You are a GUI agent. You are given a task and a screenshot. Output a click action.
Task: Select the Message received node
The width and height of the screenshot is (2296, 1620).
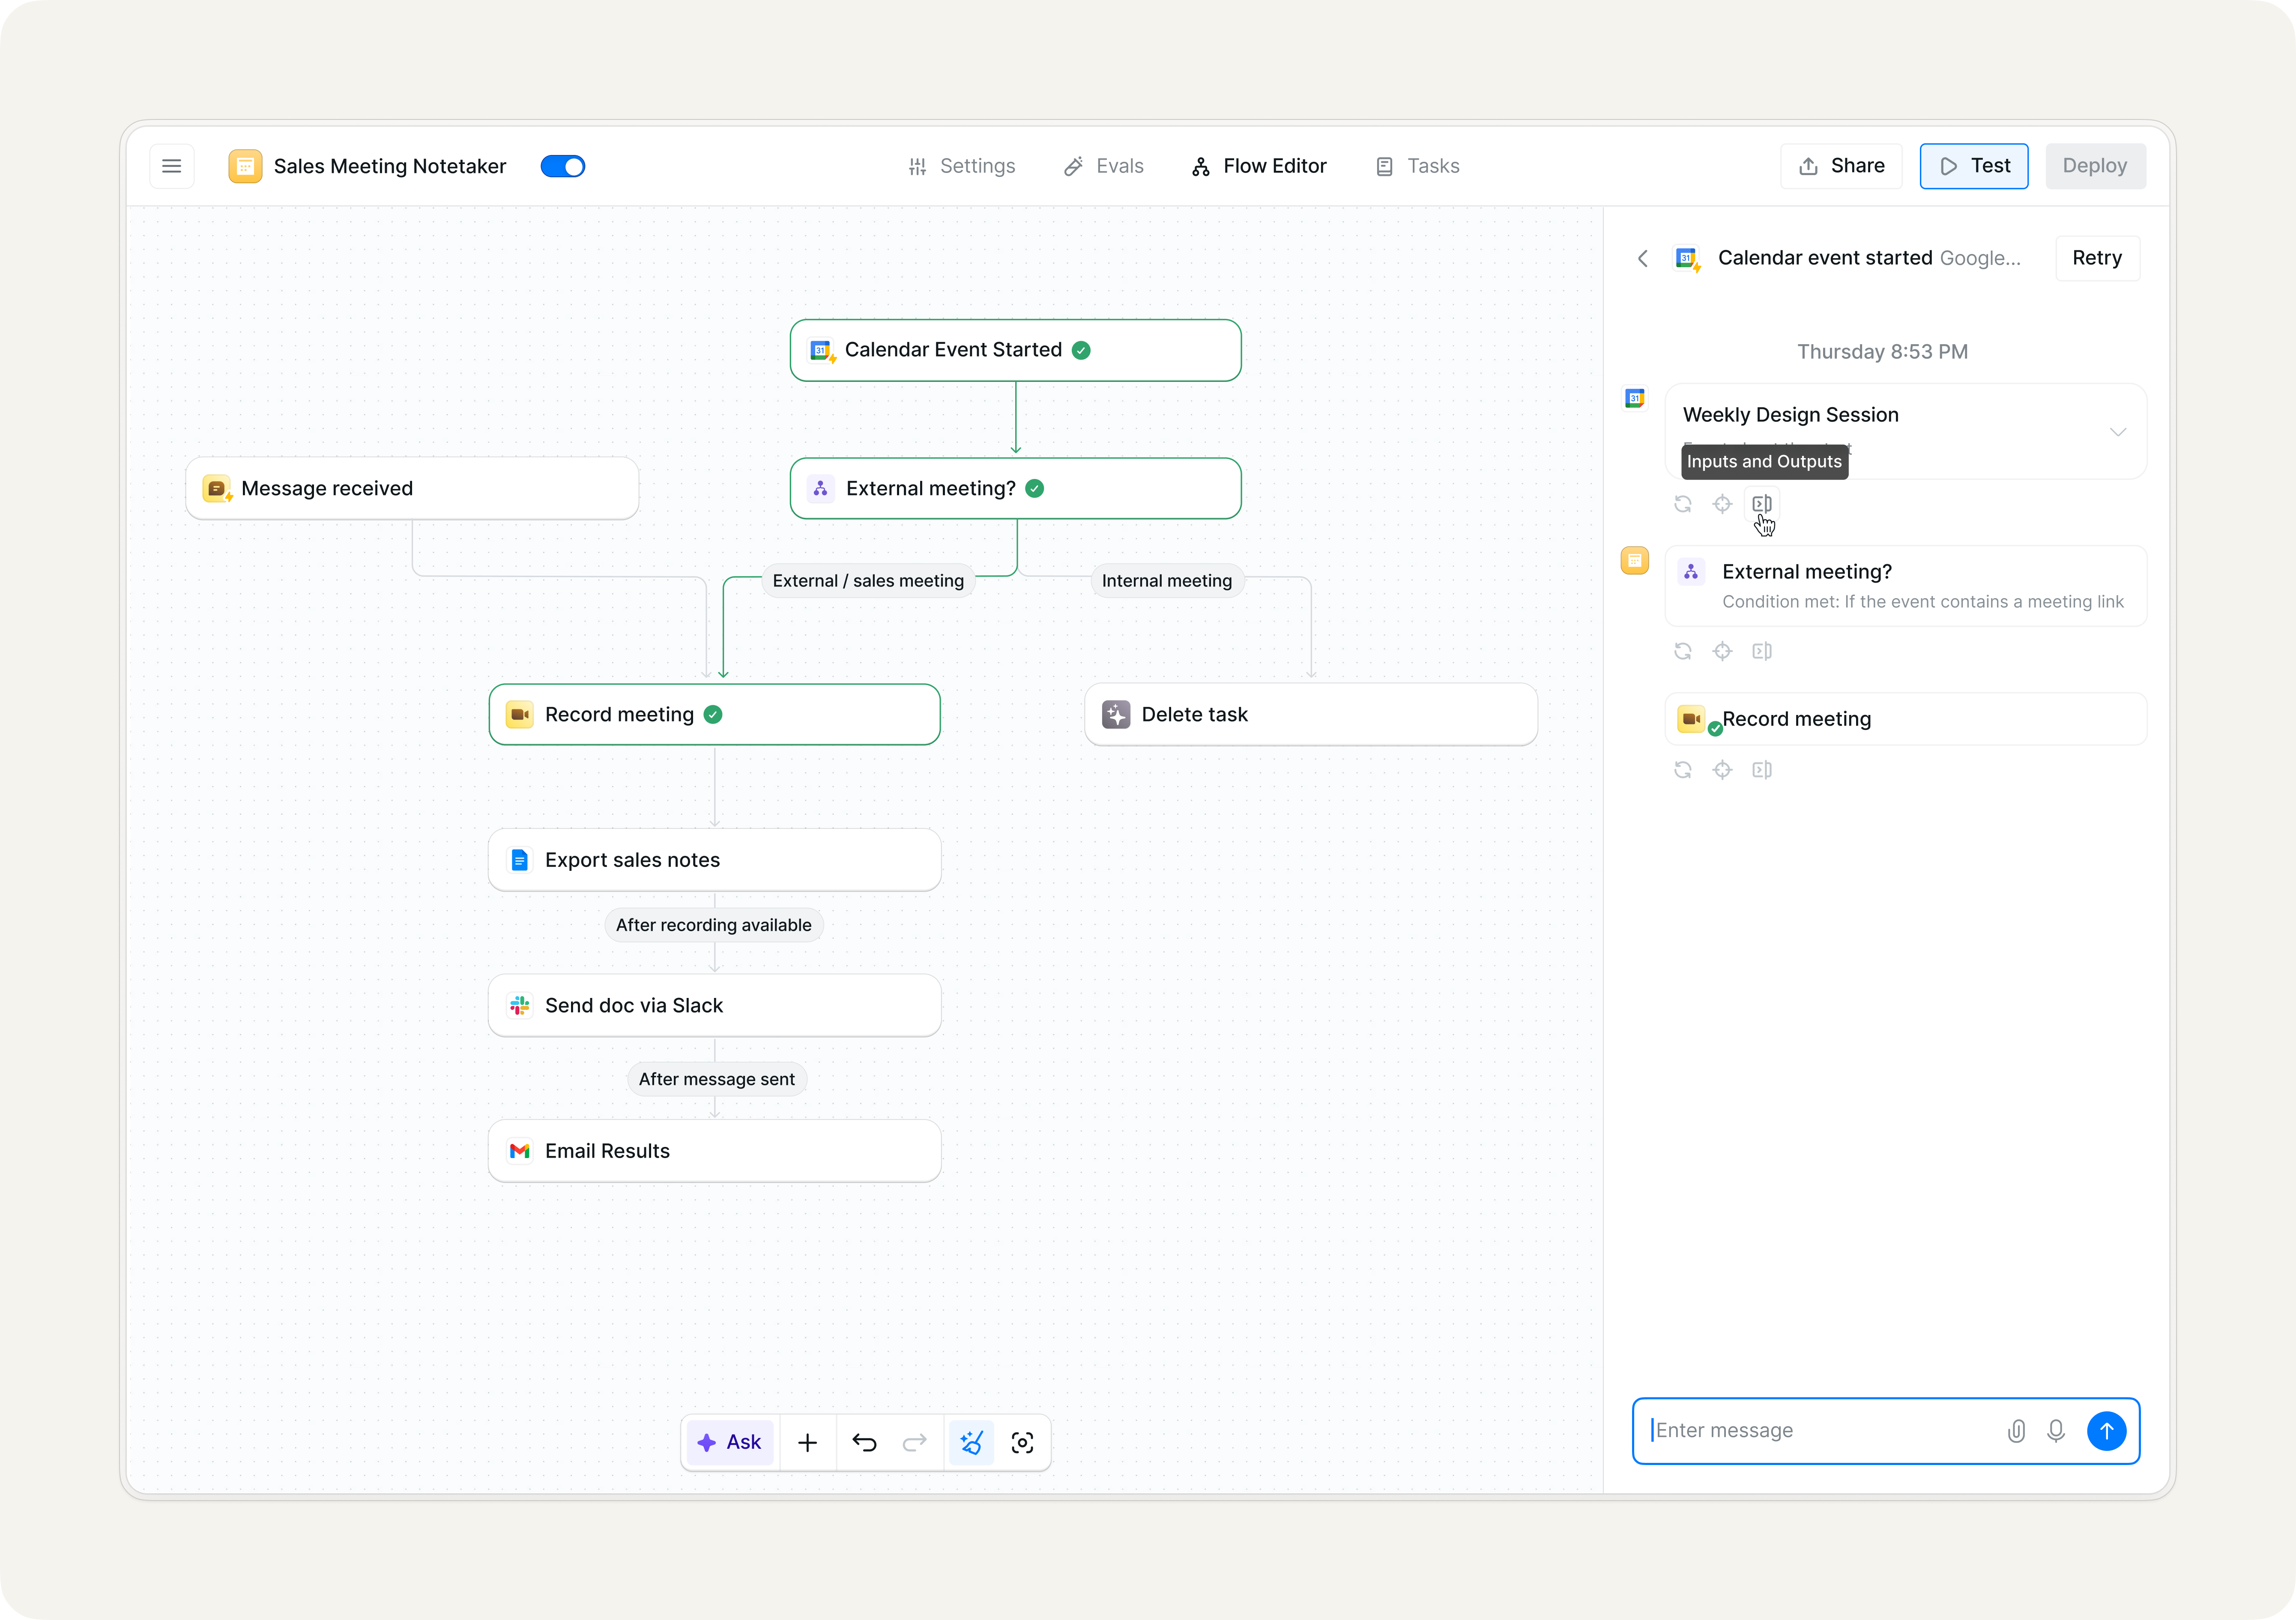tap(412, 489)
